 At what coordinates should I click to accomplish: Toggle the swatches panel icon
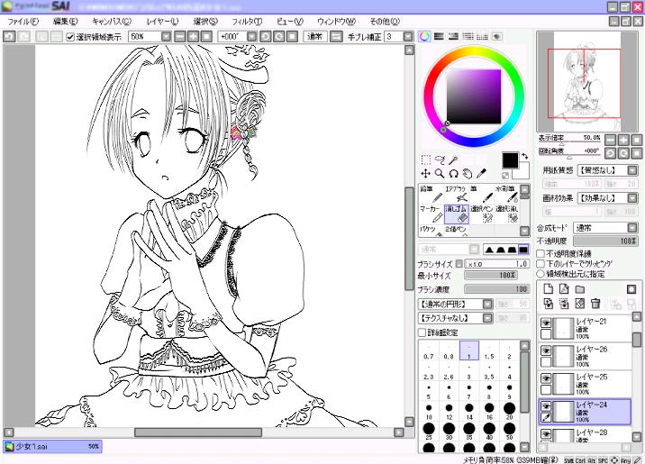click(x=482, y=37)
